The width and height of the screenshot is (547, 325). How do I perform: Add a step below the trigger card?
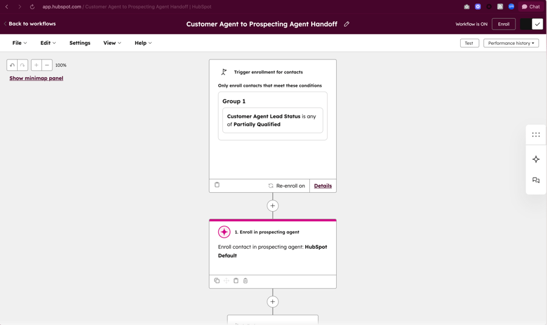click(x=273, y=206)
